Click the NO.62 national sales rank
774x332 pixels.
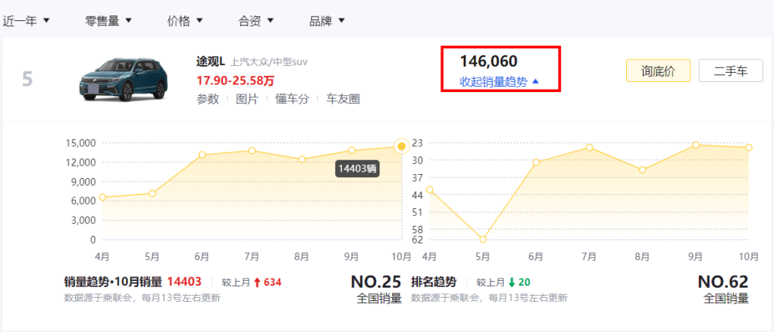click(x=723, y=282)
